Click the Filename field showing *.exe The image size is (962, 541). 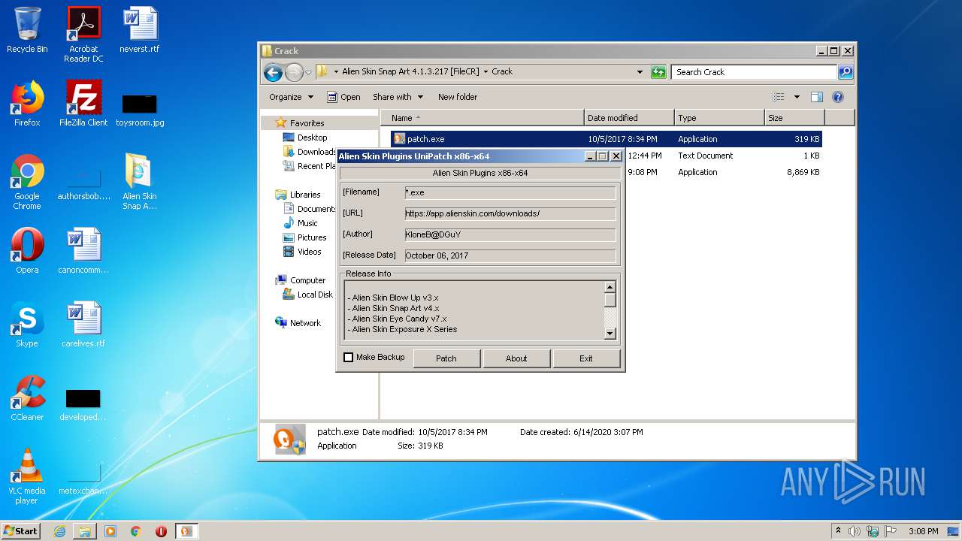tap(510, 193)
